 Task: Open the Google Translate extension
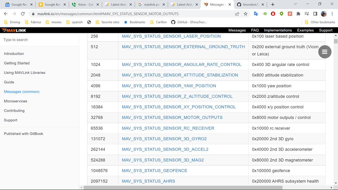[256, 14]
